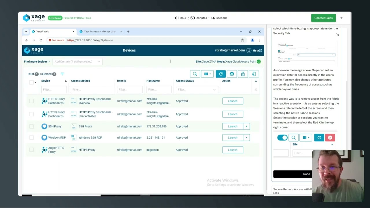Click the globe browser icon in toolbar
This screenshot has height=208, width=370.
[232, 74]
